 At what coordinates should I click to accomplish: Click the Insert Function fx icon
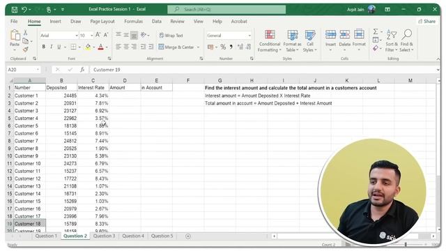coord(82,70)
